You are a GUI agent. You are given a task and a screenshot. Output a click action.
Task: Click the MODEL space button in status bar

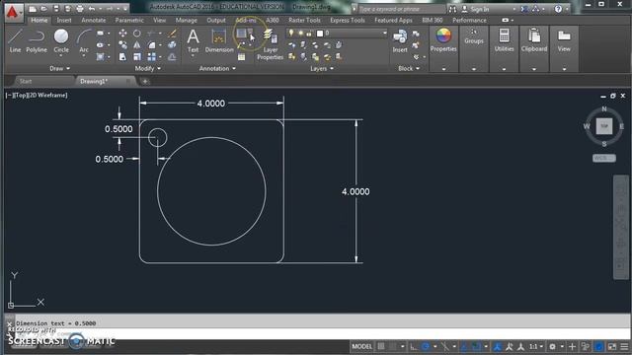click(362, 346)
